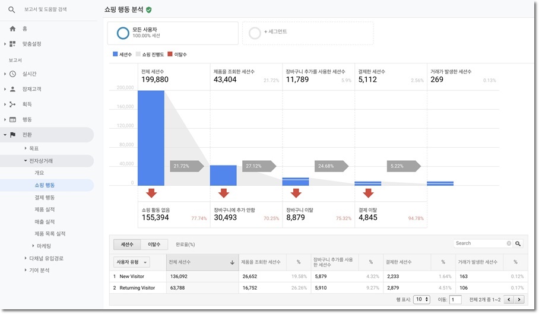This screenshot has width=539, height=314.
Task: Click the 제품을 조회한 세션수 blue bar
Action: (x=223, y=176)
